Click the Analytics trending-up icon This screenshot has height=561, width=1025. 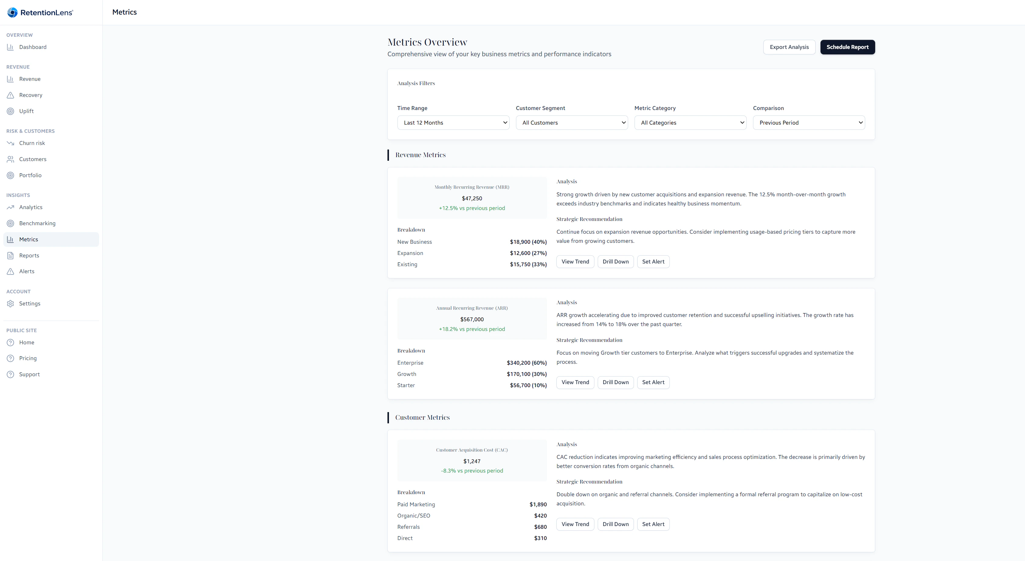click(10, 207)
